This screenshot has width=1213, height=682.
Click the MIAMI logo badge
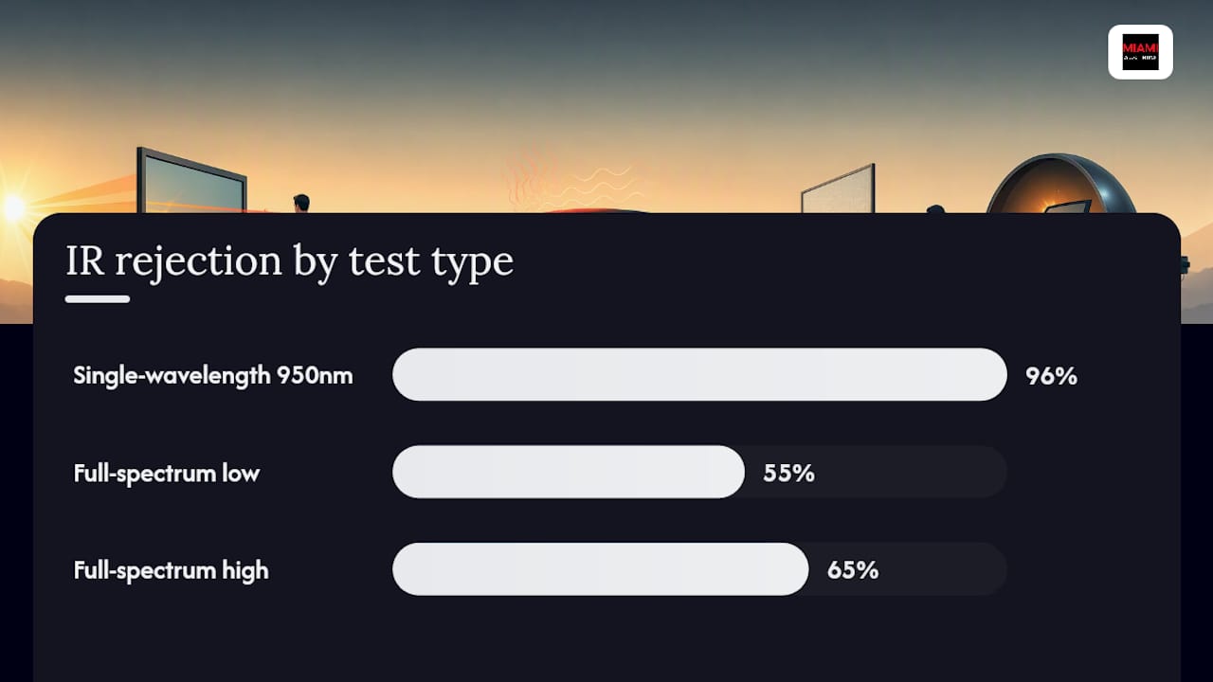(1140, 52)
